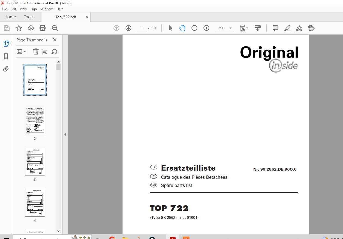Click thumbnails panel scrollbar up arrow
Screen dimensions: 343x239
(58, 62)
